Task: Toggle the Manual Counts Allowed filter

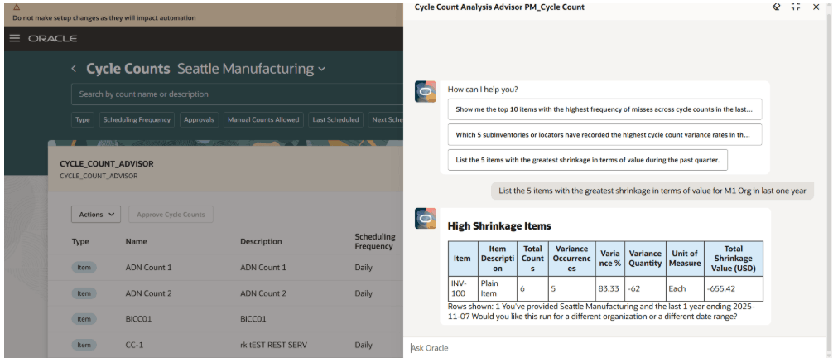Action: pyautogui.click(x=263, y=119)
